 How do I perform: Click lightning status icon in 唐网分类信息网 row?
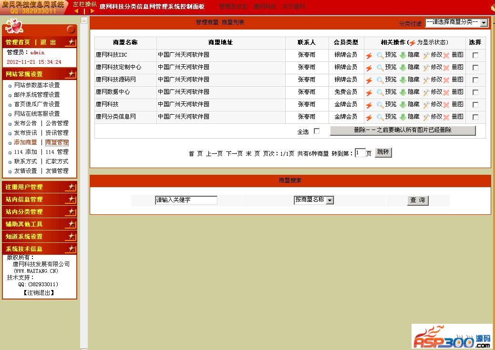(369, 118)
